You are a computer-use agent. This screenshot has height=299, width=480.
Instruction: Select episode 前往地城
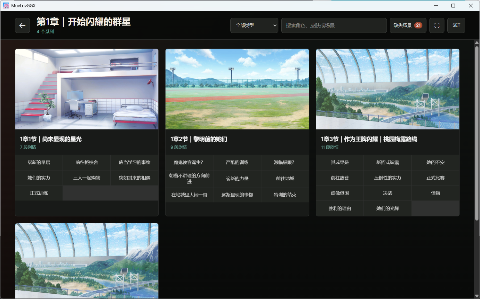(285, 178)
